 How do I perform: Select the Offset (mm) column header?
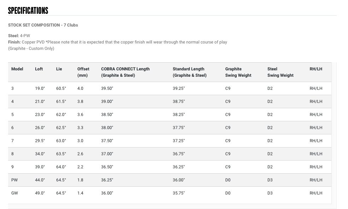click(x=83, y=72)
